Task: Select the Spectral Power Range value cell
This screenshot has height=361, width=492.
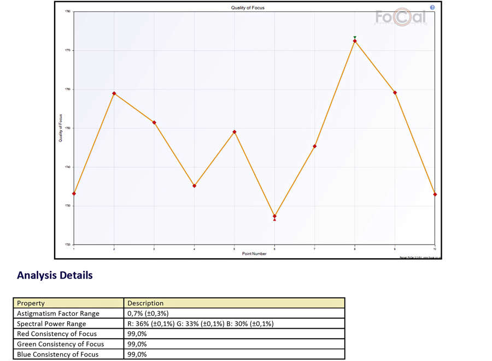Action: click(x=200, y=324)
